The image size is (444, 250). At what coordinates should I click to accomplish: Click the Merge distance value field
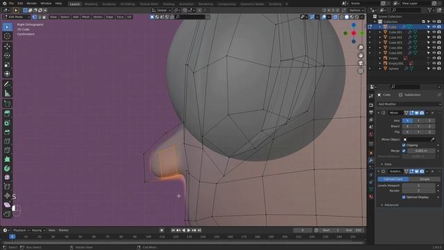[421, 151]
